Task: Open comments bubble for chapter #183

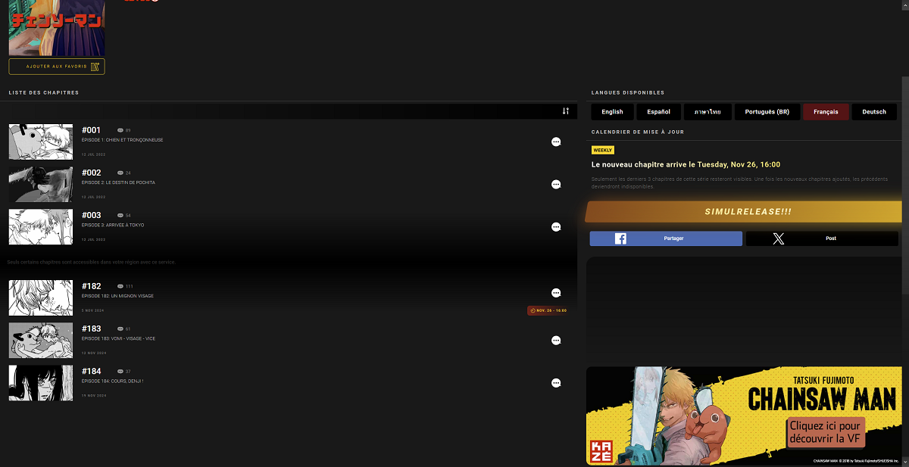Action: [556, 341]
